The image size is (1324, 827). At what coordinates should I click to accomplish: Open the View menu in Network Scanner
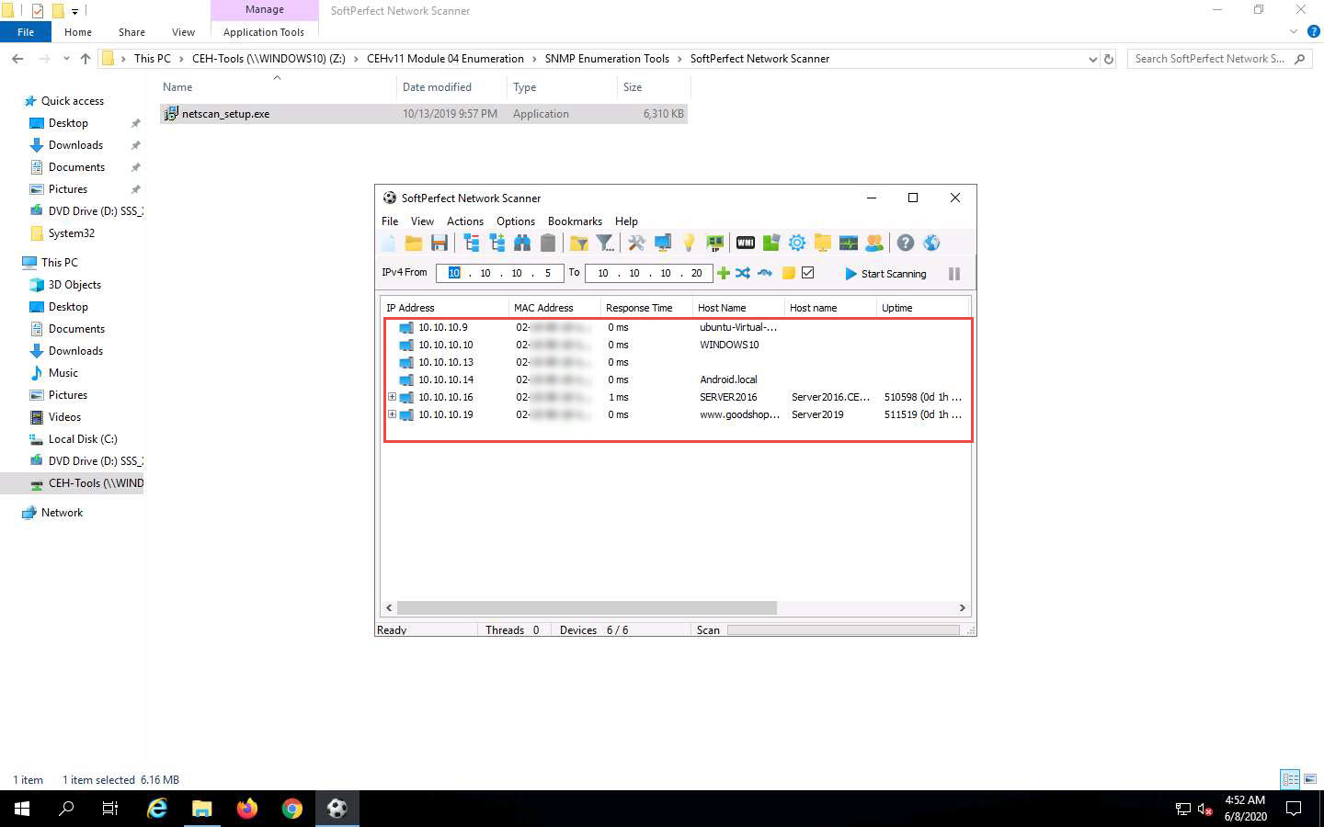pyautogui.click(x=422, y=221)
